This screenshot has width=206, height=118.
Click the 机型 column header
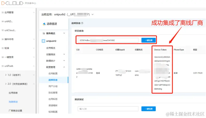[x=195, y=50]
